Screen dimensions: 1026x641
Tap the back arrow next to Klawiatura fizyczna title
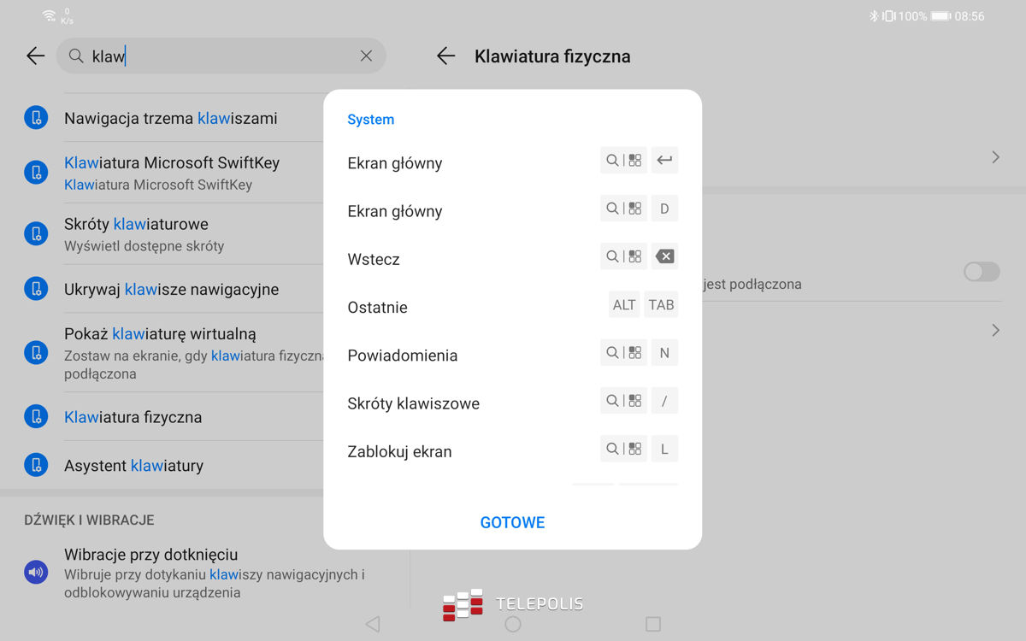[445, 56]
